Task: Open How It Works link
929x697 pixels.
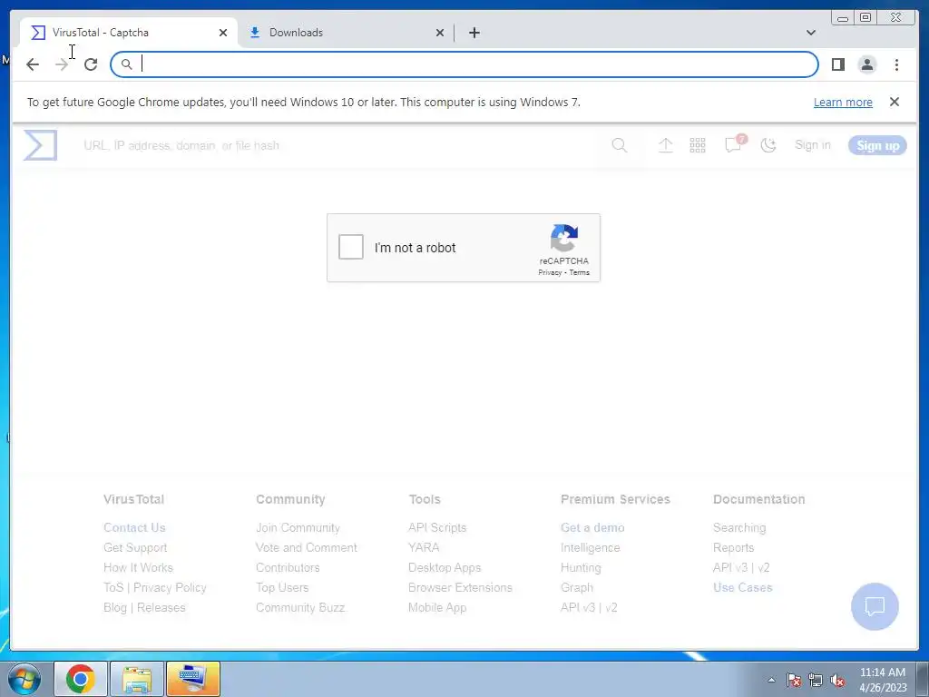Action: tap(138, 568)
